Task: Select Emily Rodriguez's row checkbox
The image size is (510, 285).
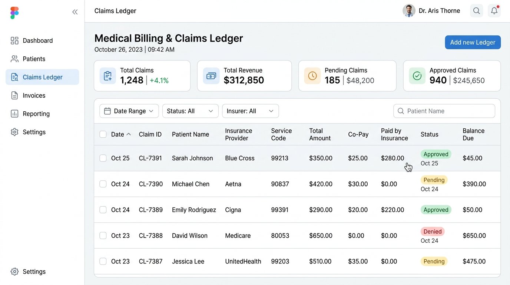Action: point(103,210)
